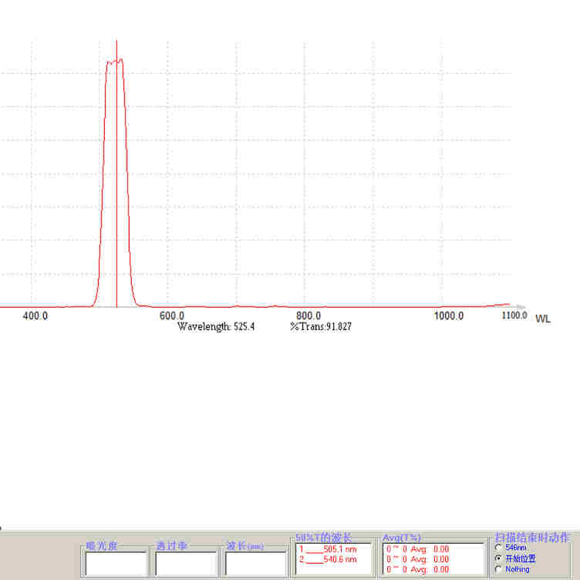Click the WL axis label
The image size is (580, 580).
543,319
